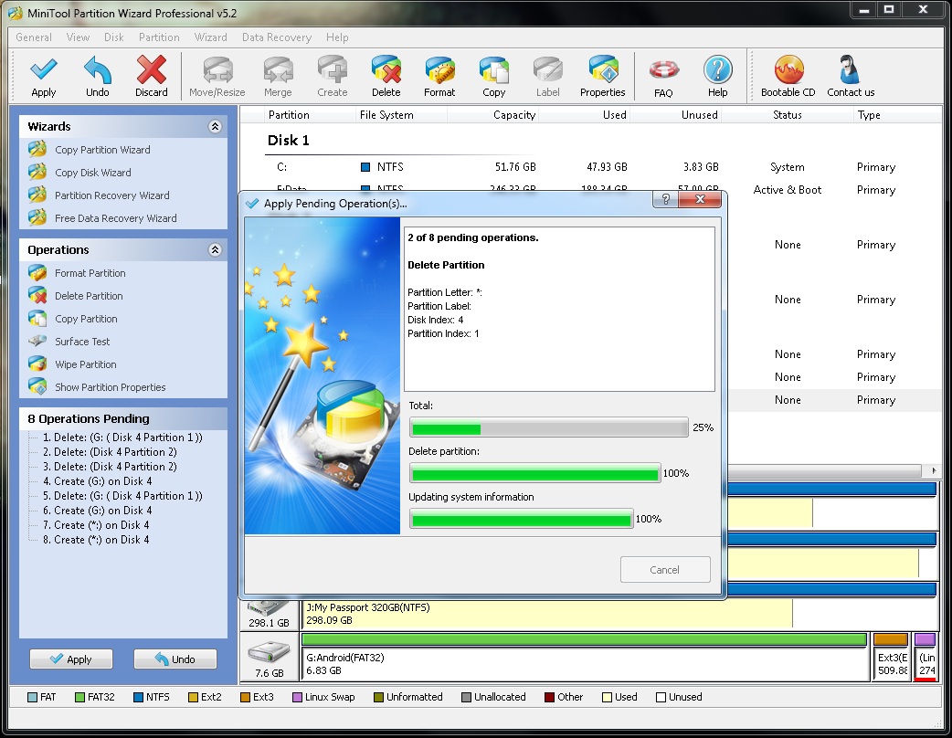This screenshot has width=952, height=738.
Task: Open the Wizard menu
Action: [x=211, y=37]
